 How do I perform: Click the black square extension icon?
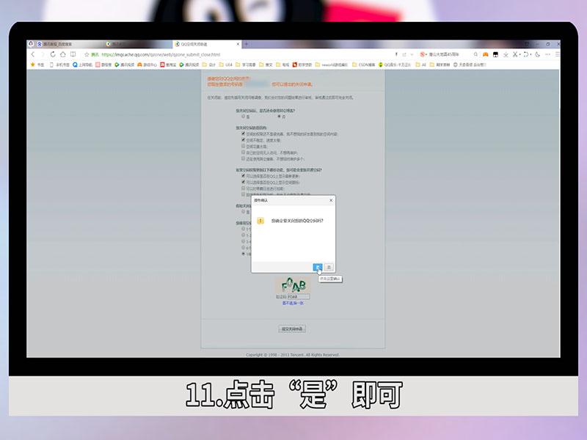coord(496,54)
